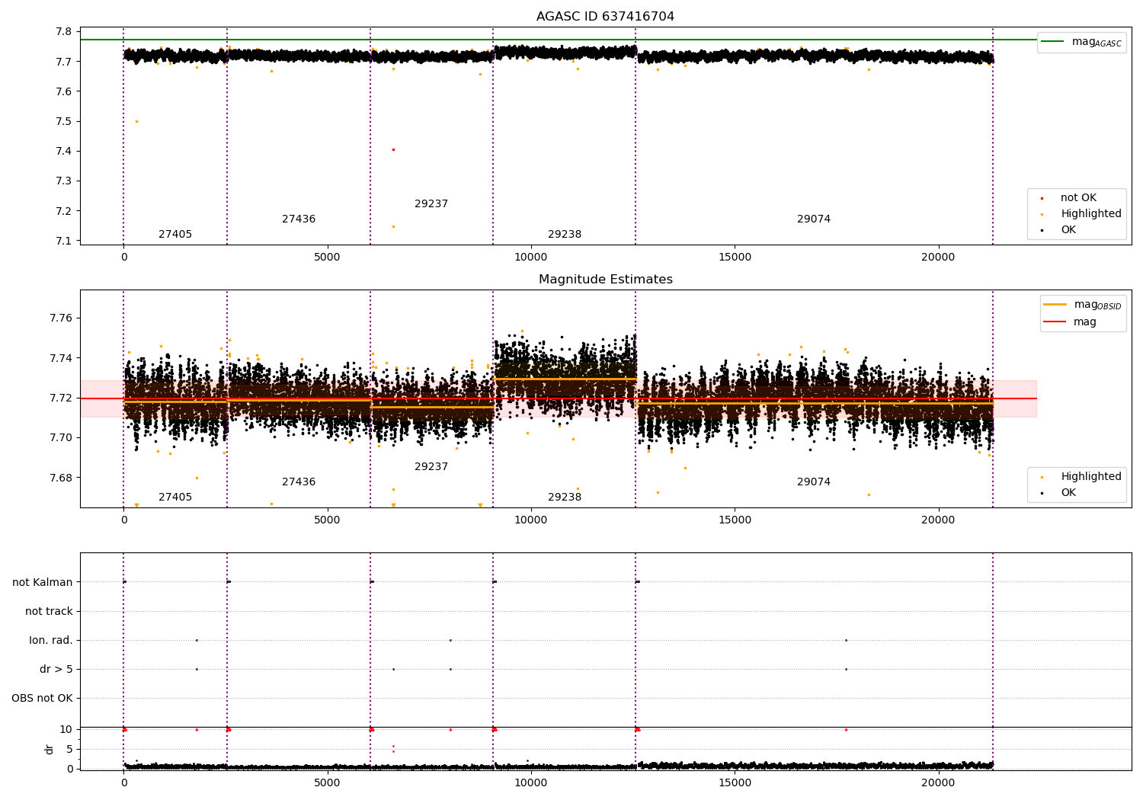This screenshot has height=800, width=1143.
Task: Click obsid label 27405 in top plot
Action: coord(175,234)
